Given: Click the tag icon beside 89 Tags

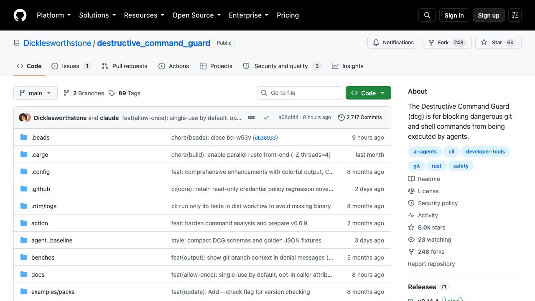Looking at the screenshot, I should pos(112,93).
